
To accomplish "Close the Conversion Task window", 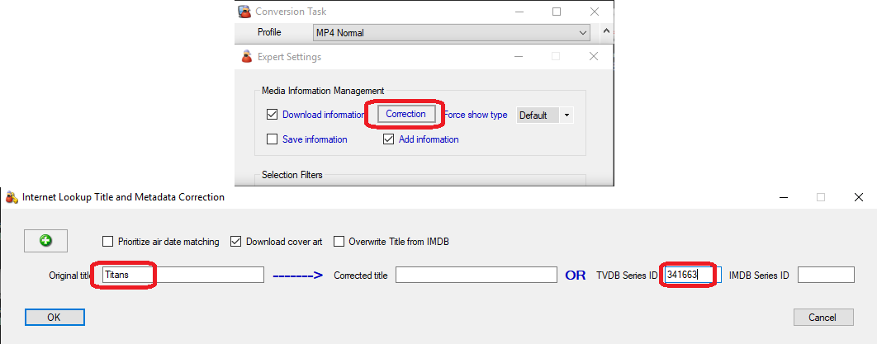I will point(594,12).
